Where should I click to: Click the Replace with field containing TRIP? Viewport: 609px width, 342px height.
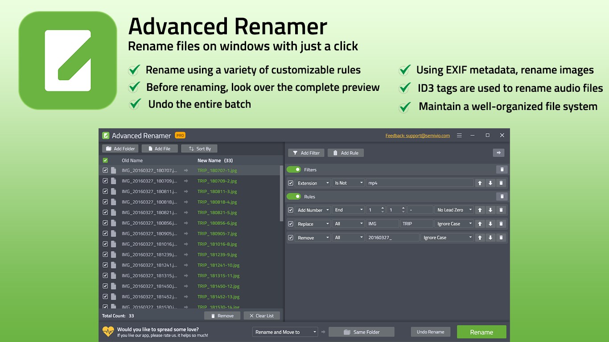coord(417,224)
